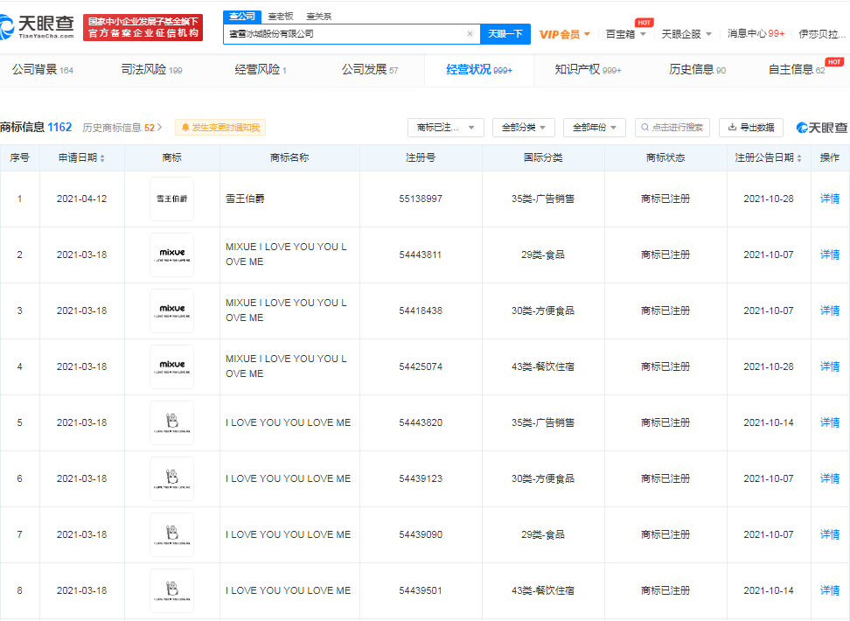Open 历史商标信息 52 link
Viewport: 850px width, 621px height.
click(122, 128)
